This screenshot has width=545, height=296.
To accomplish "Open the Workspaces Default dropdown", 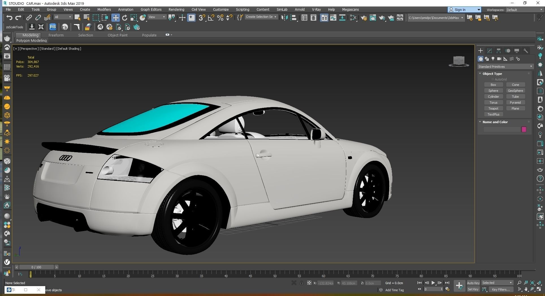I will pos(524,10).
